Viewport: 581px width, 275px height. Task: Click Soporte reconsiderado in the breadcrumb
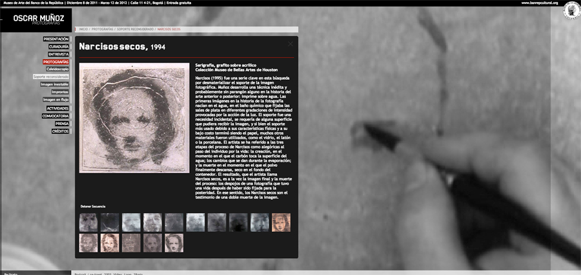point(136,29)
